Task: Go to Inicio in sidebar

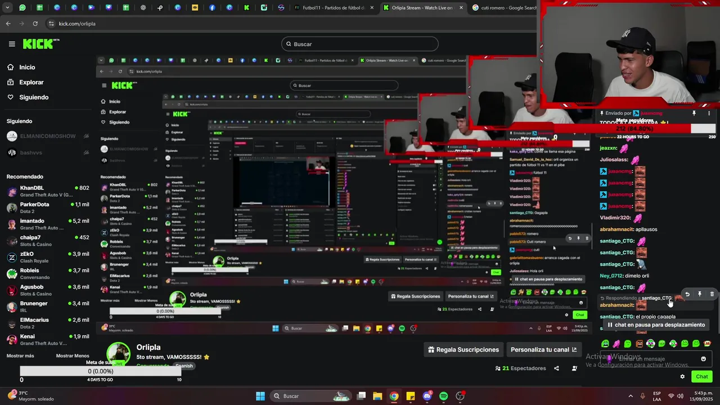Action: point(27,67)
